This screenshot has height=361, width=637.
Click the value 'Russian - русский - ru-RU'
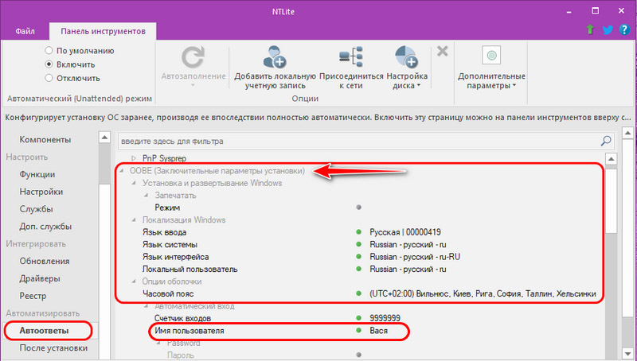point(415,257)
